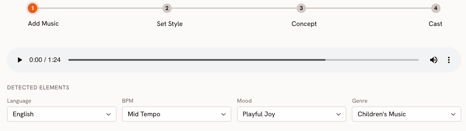Click the 0:00 / 1:24 time display

[x=45, y=60]
